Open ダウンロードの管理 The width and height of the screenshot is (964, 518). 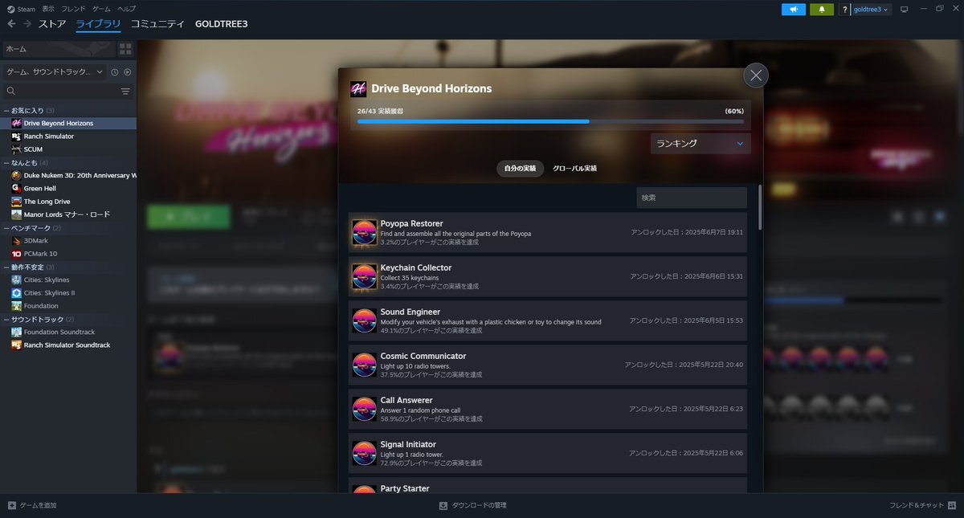pos(472,505)
